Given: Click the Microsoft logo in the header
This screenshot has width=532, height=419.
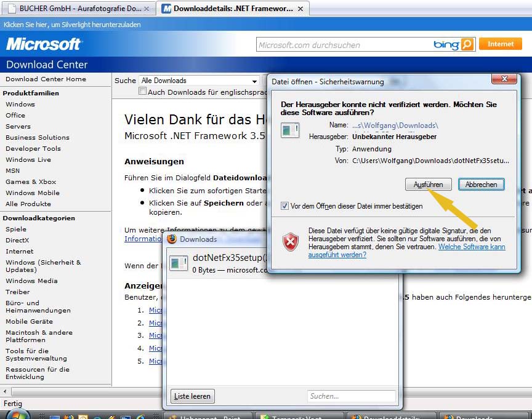Looking at the screenshot, I should click(x=44, y=44).
